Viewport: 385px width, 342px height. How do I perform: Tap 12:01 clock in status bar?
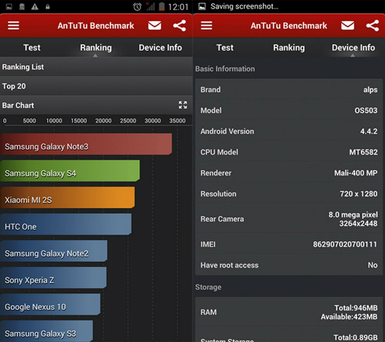[x=178, y=7]
